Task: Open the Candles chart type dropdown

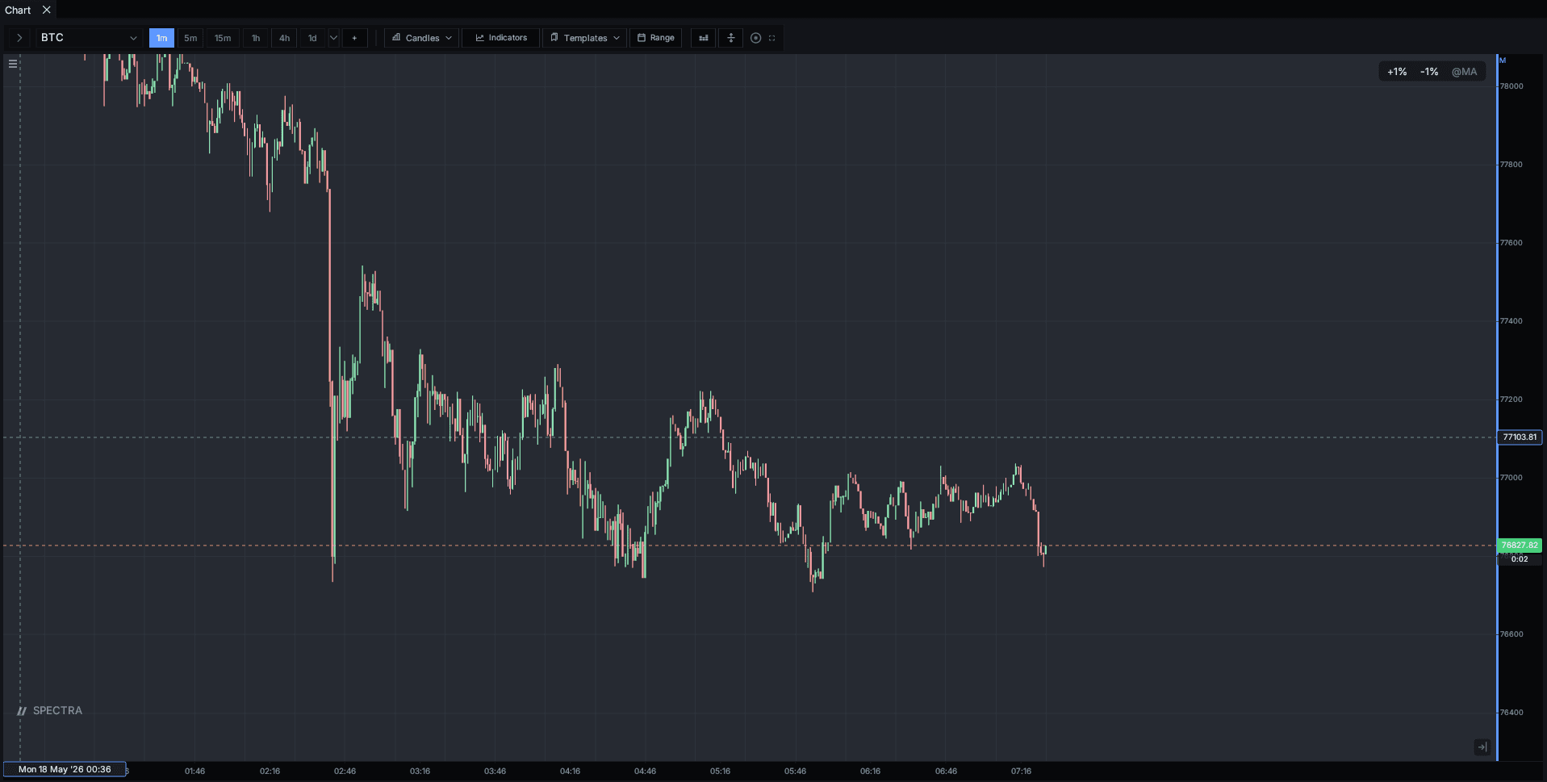Action: pos(421,38)
